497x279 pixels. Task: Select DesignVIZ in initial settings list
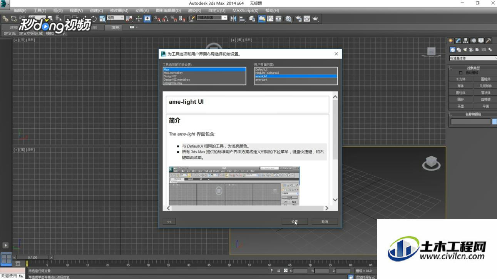[x=204, y=76]
